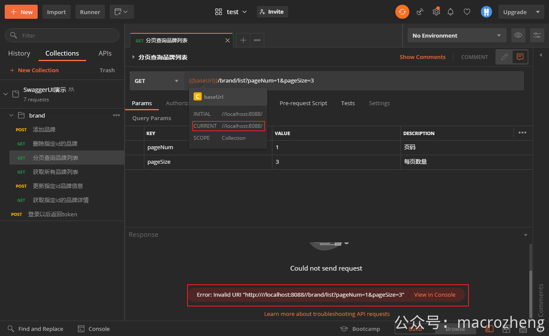Click the request URL input field

coord(354,81)
